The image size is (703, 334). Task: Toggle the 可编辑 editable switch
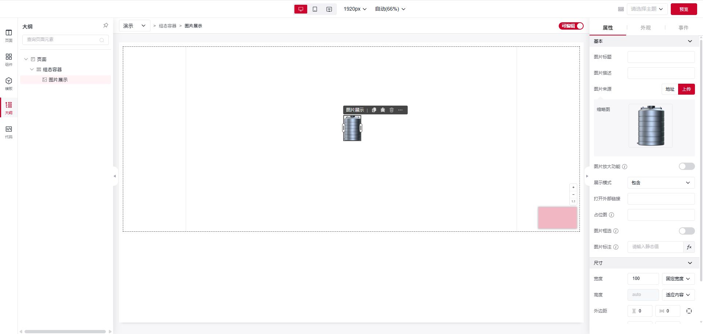tap(571, 26)
